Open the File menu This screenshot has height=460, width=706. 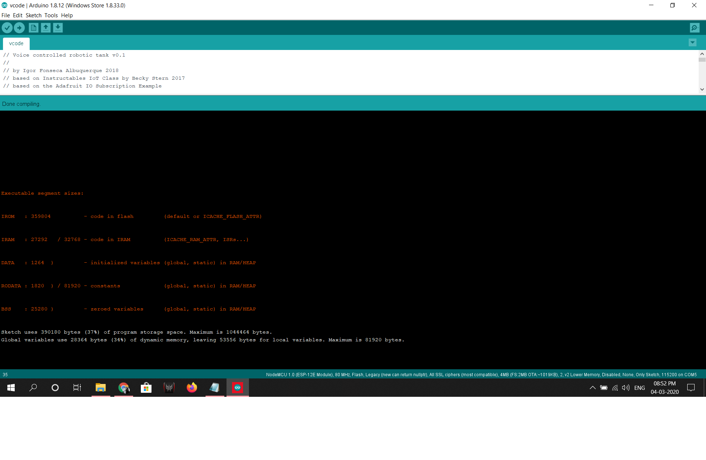pyautogui.click(x=6, y=15)
